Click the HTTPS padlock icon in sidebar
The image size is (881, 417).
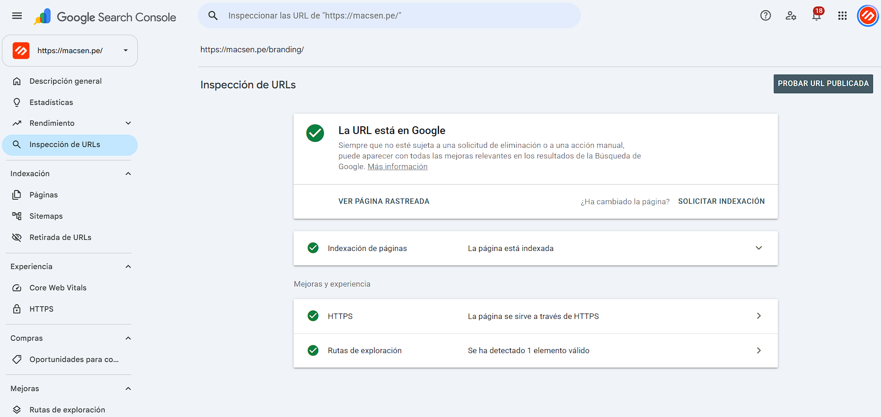coord(17,309)
